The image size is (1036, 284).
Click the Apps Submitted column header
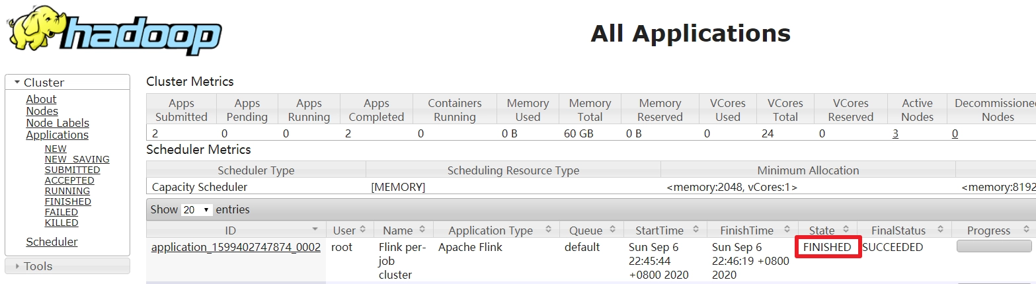click(x=181, y=110)
